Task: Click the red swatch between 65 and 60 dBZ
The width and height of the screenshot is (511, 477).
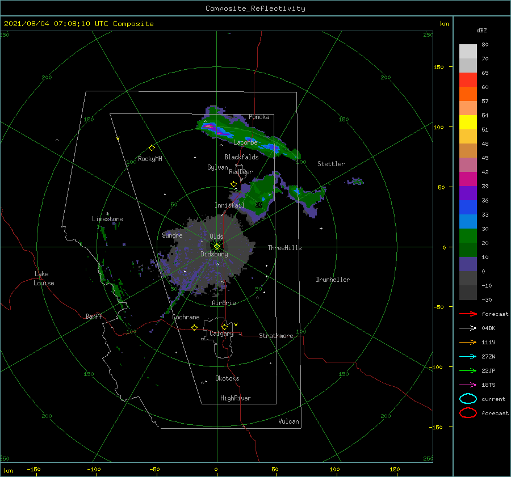Action: [x=468, y=80]
